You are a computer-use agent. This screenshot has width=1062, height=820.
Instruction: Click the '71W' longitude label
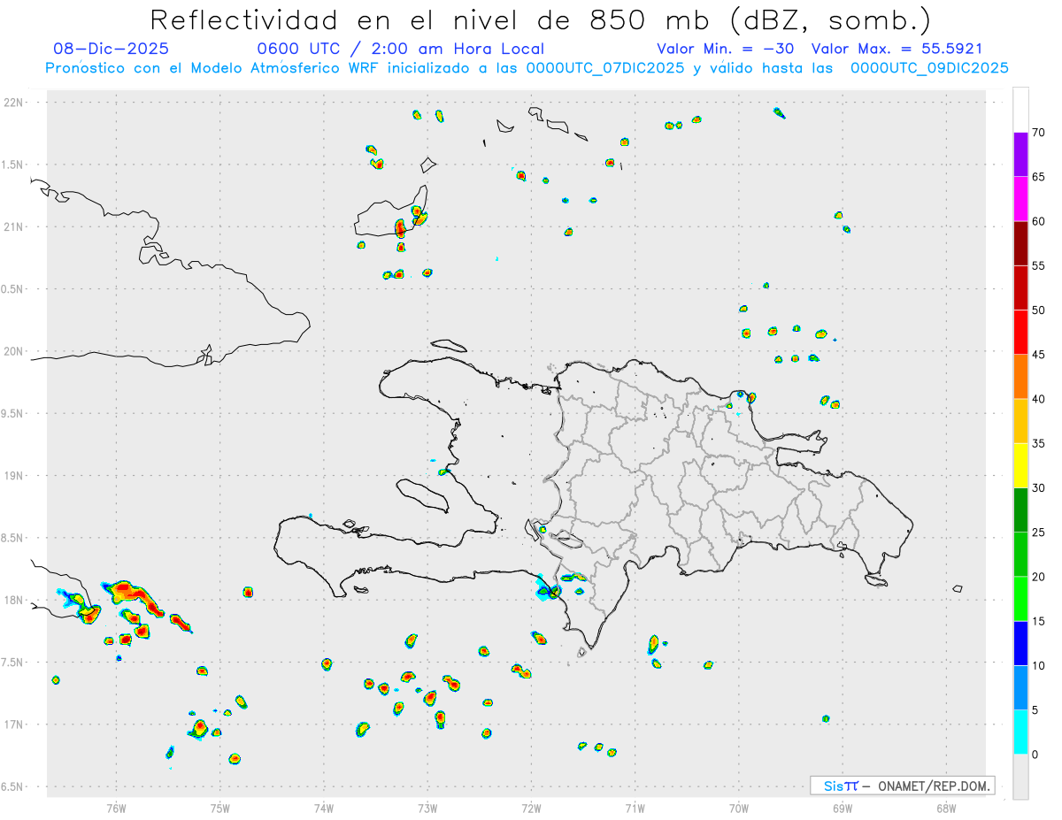click(635, 808)
